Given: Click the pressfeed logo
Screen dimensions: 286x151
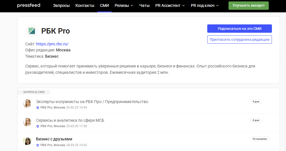Looking at the screenshot, I should click(29, 5).
